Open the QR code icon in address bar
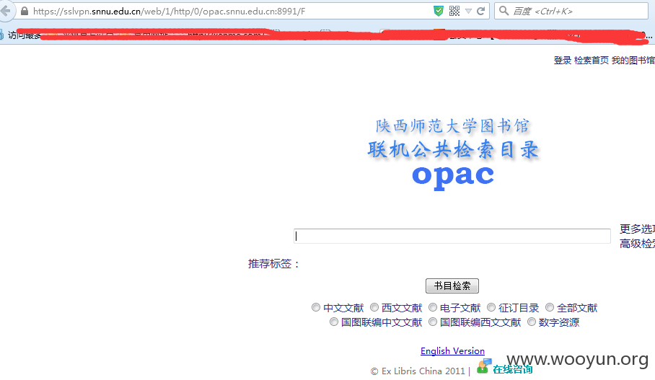 click(x=454, y=12)
